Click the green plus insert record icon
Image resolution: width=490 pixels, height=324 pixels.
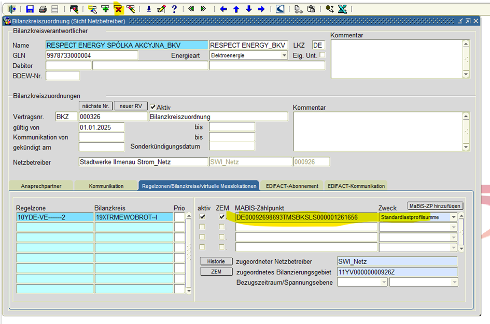(105, 9)
